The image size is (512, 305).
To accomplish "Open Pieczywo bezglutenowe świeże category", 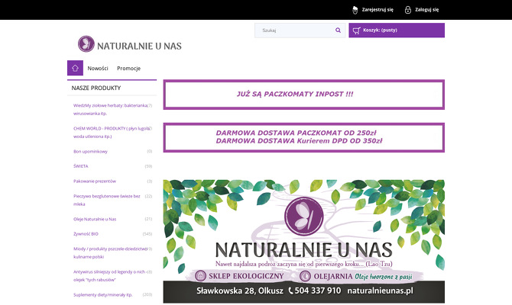I will coord(107,200).
